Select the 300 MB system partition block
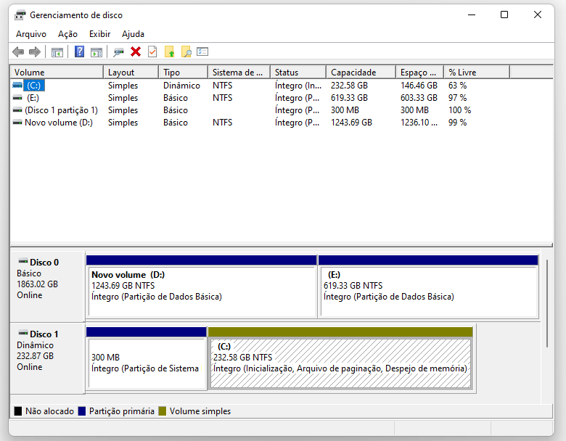The height and width of the screenshot is (441, 566). coord(146,359)
